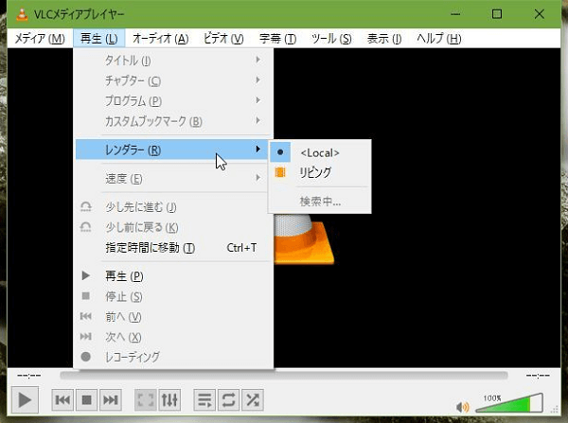Click the 検索中... entry in renderer submenu
Viewport: 568px width, 423px height.
[x=320, y=202]
